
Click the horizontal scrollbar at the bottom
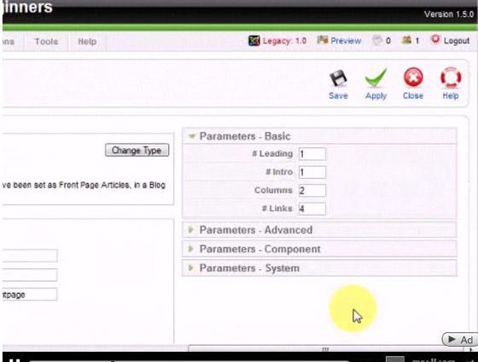325,348
